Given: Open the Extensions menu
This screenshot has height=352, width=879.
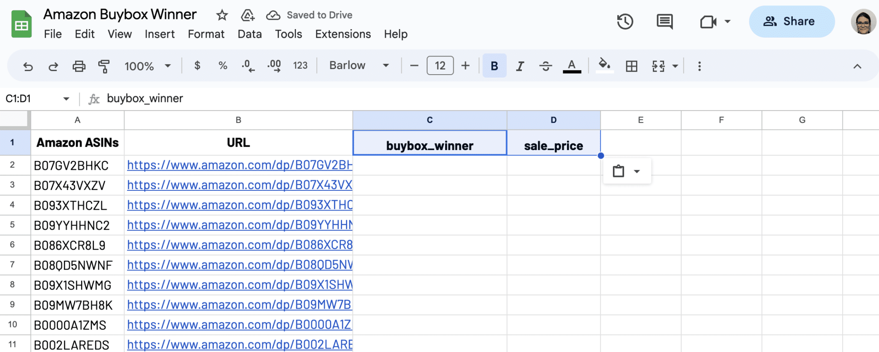Looking at the screenshot, I should click(343, 34).
